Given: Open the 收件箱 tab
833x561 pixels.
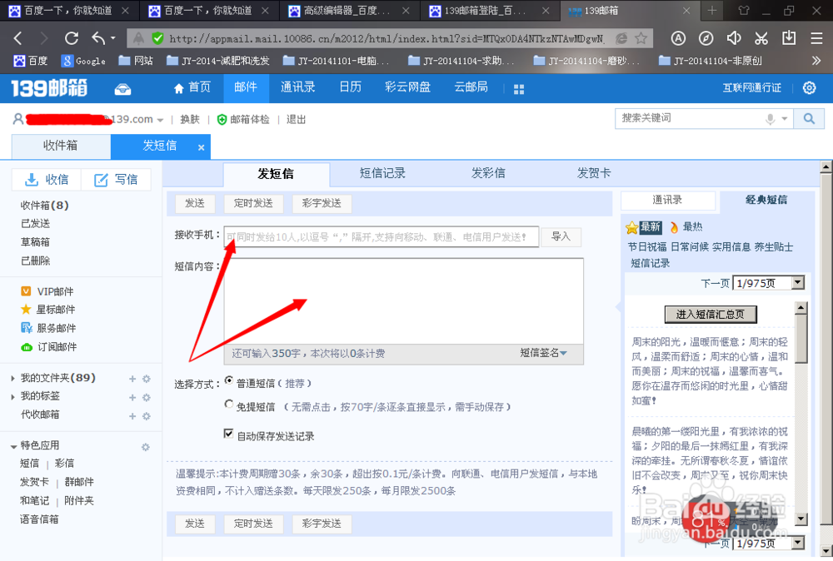Looking at the screenshot, I should click(x=61, y=146).
